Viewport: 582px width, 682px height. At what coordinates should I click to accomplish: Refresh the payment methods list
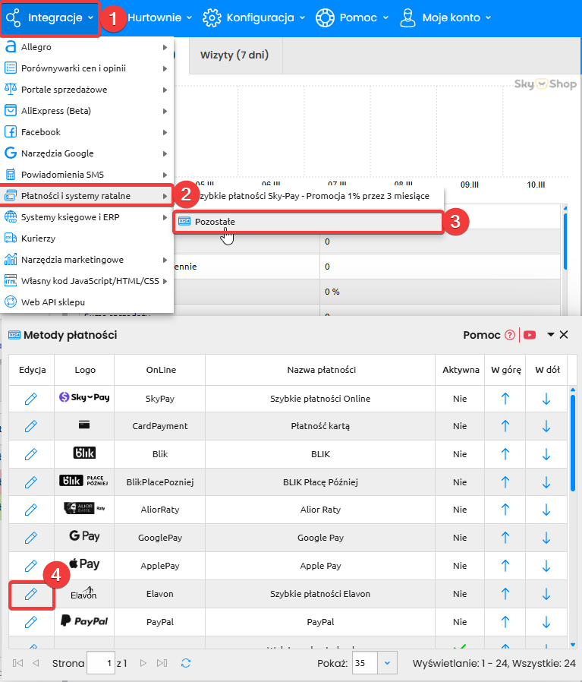(x=186, y=663)
